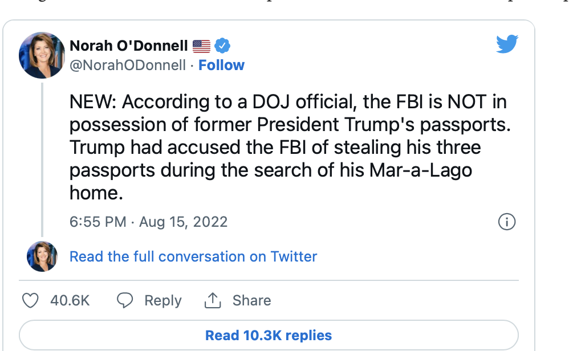
Task: Click the Share text label
Action: click(x=251, y=300)
